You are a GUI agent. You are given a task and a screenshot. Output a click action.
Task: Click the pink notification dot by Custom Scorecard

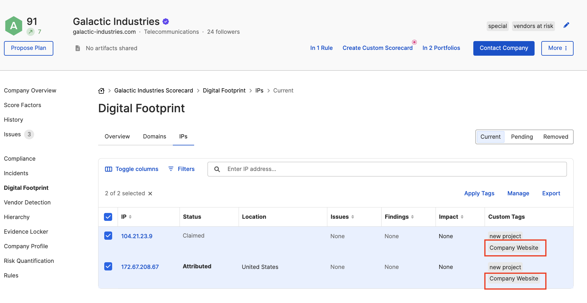point(414,42)
